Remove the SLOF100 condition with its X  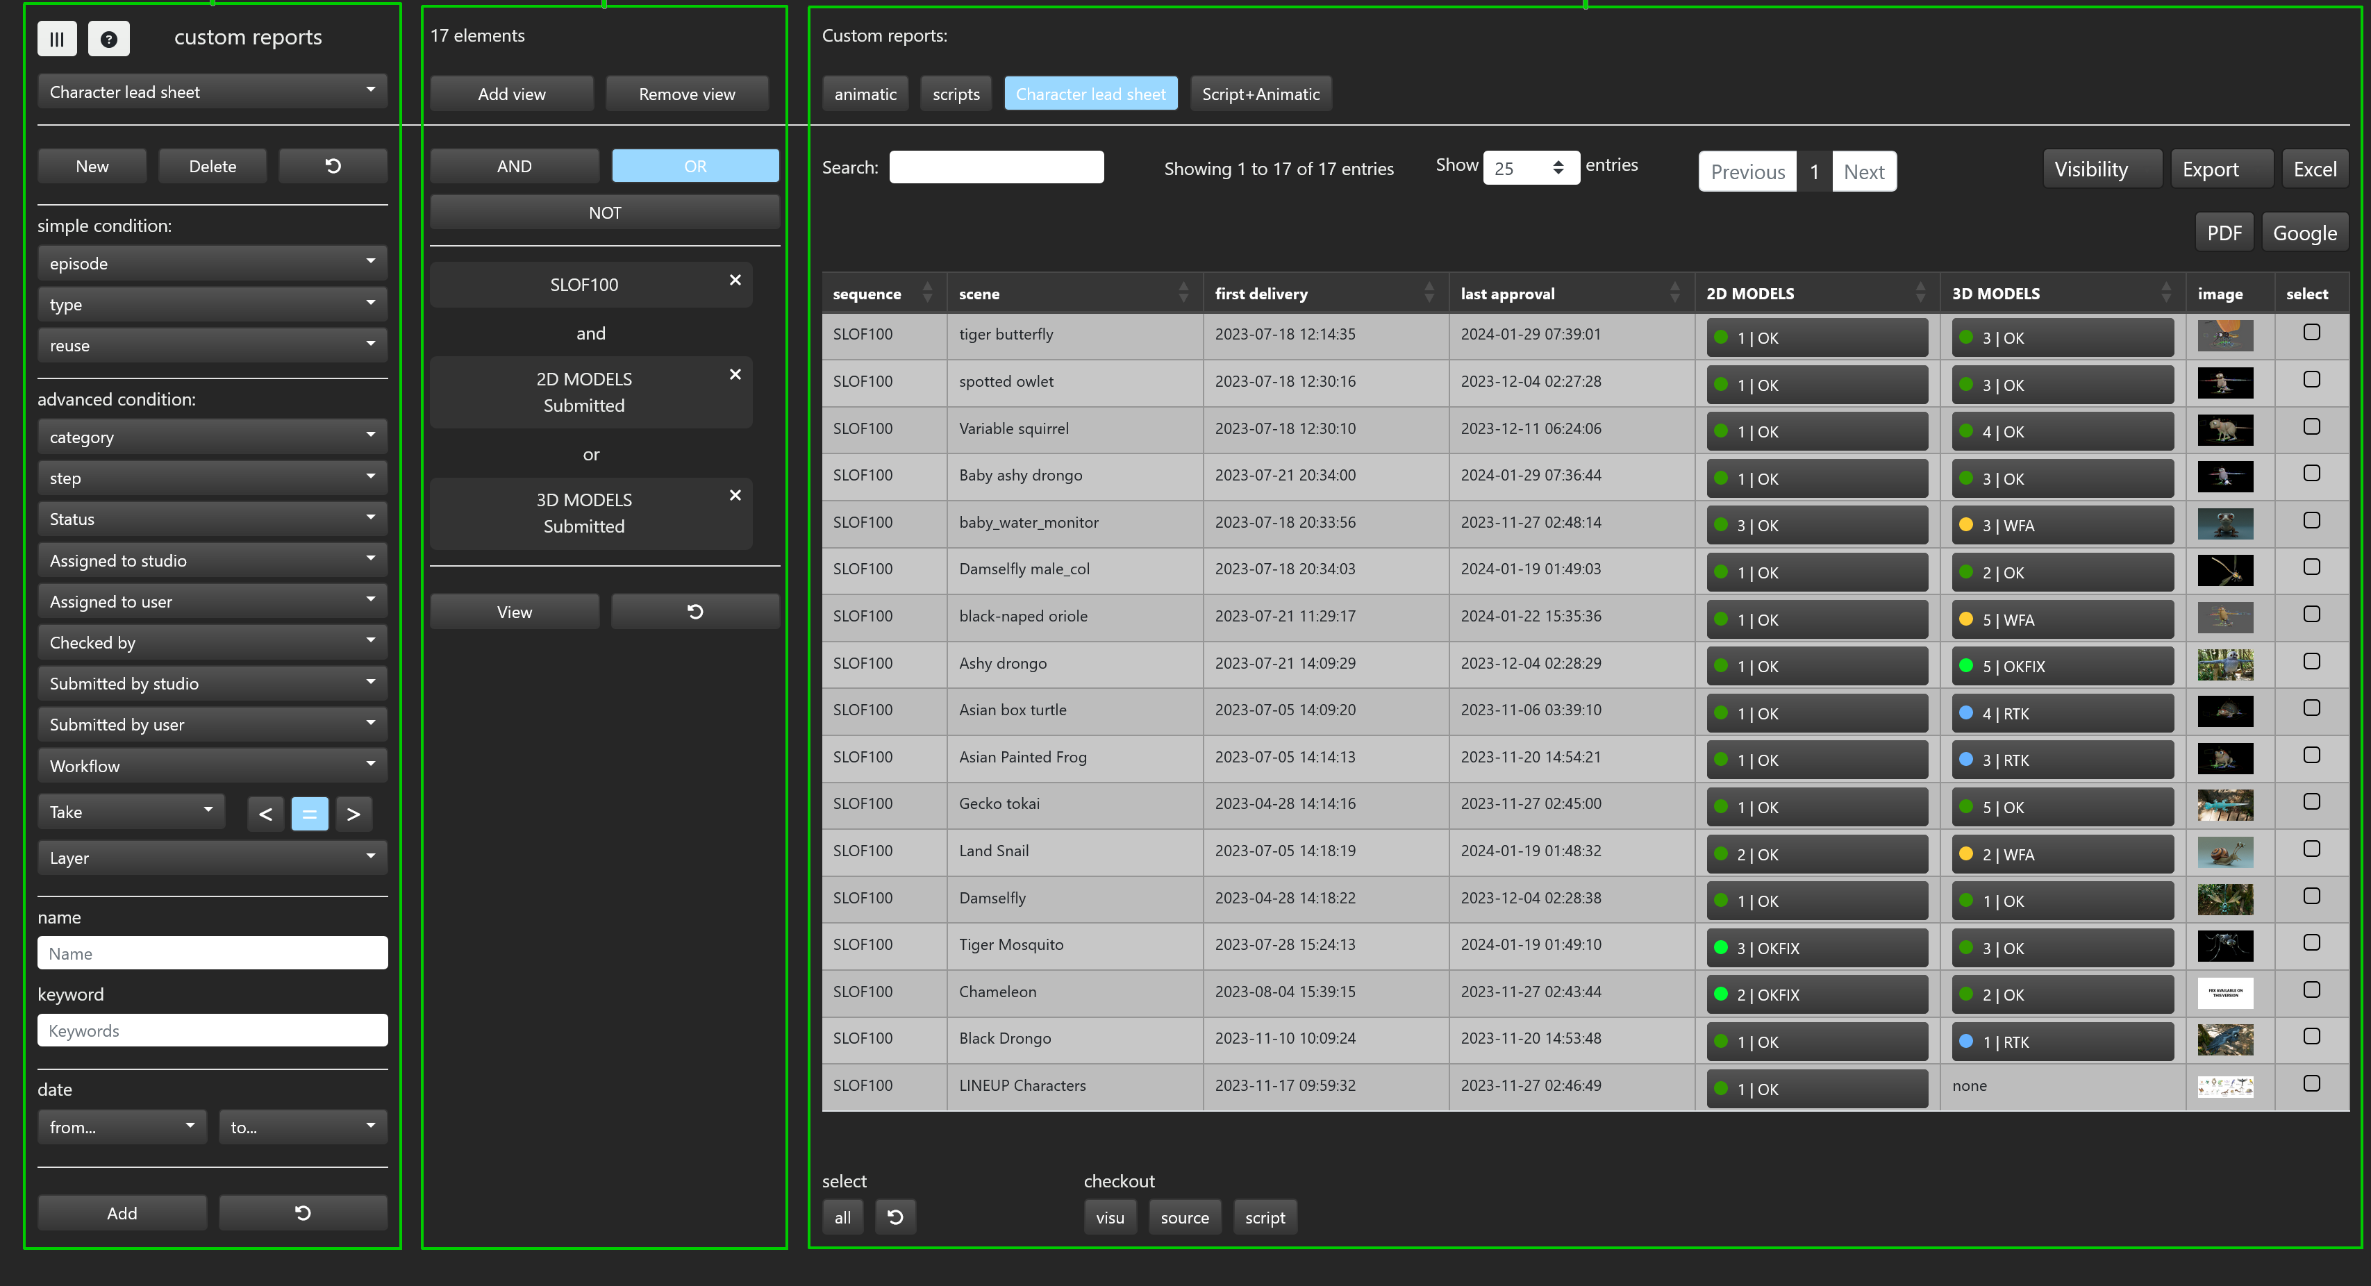coord(735,280)
